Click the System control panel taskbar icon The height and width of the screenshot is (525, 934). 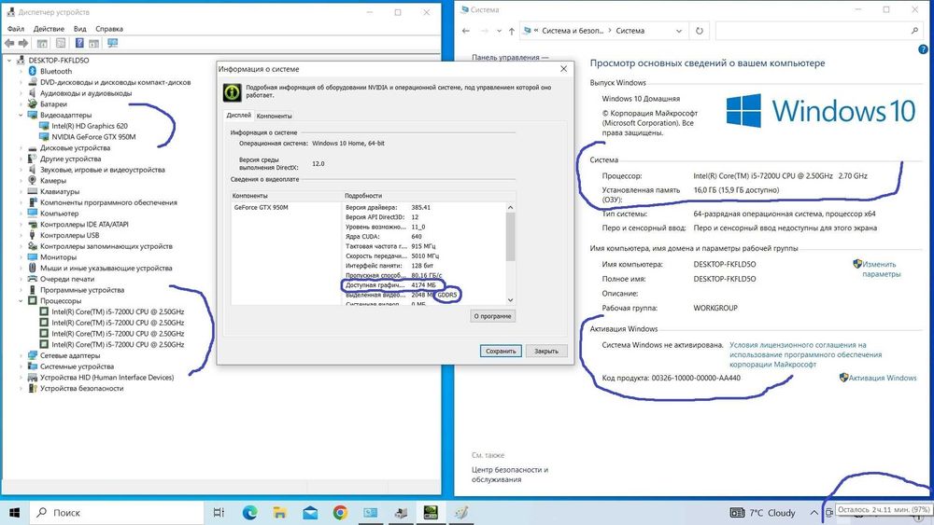pos(371,513)
